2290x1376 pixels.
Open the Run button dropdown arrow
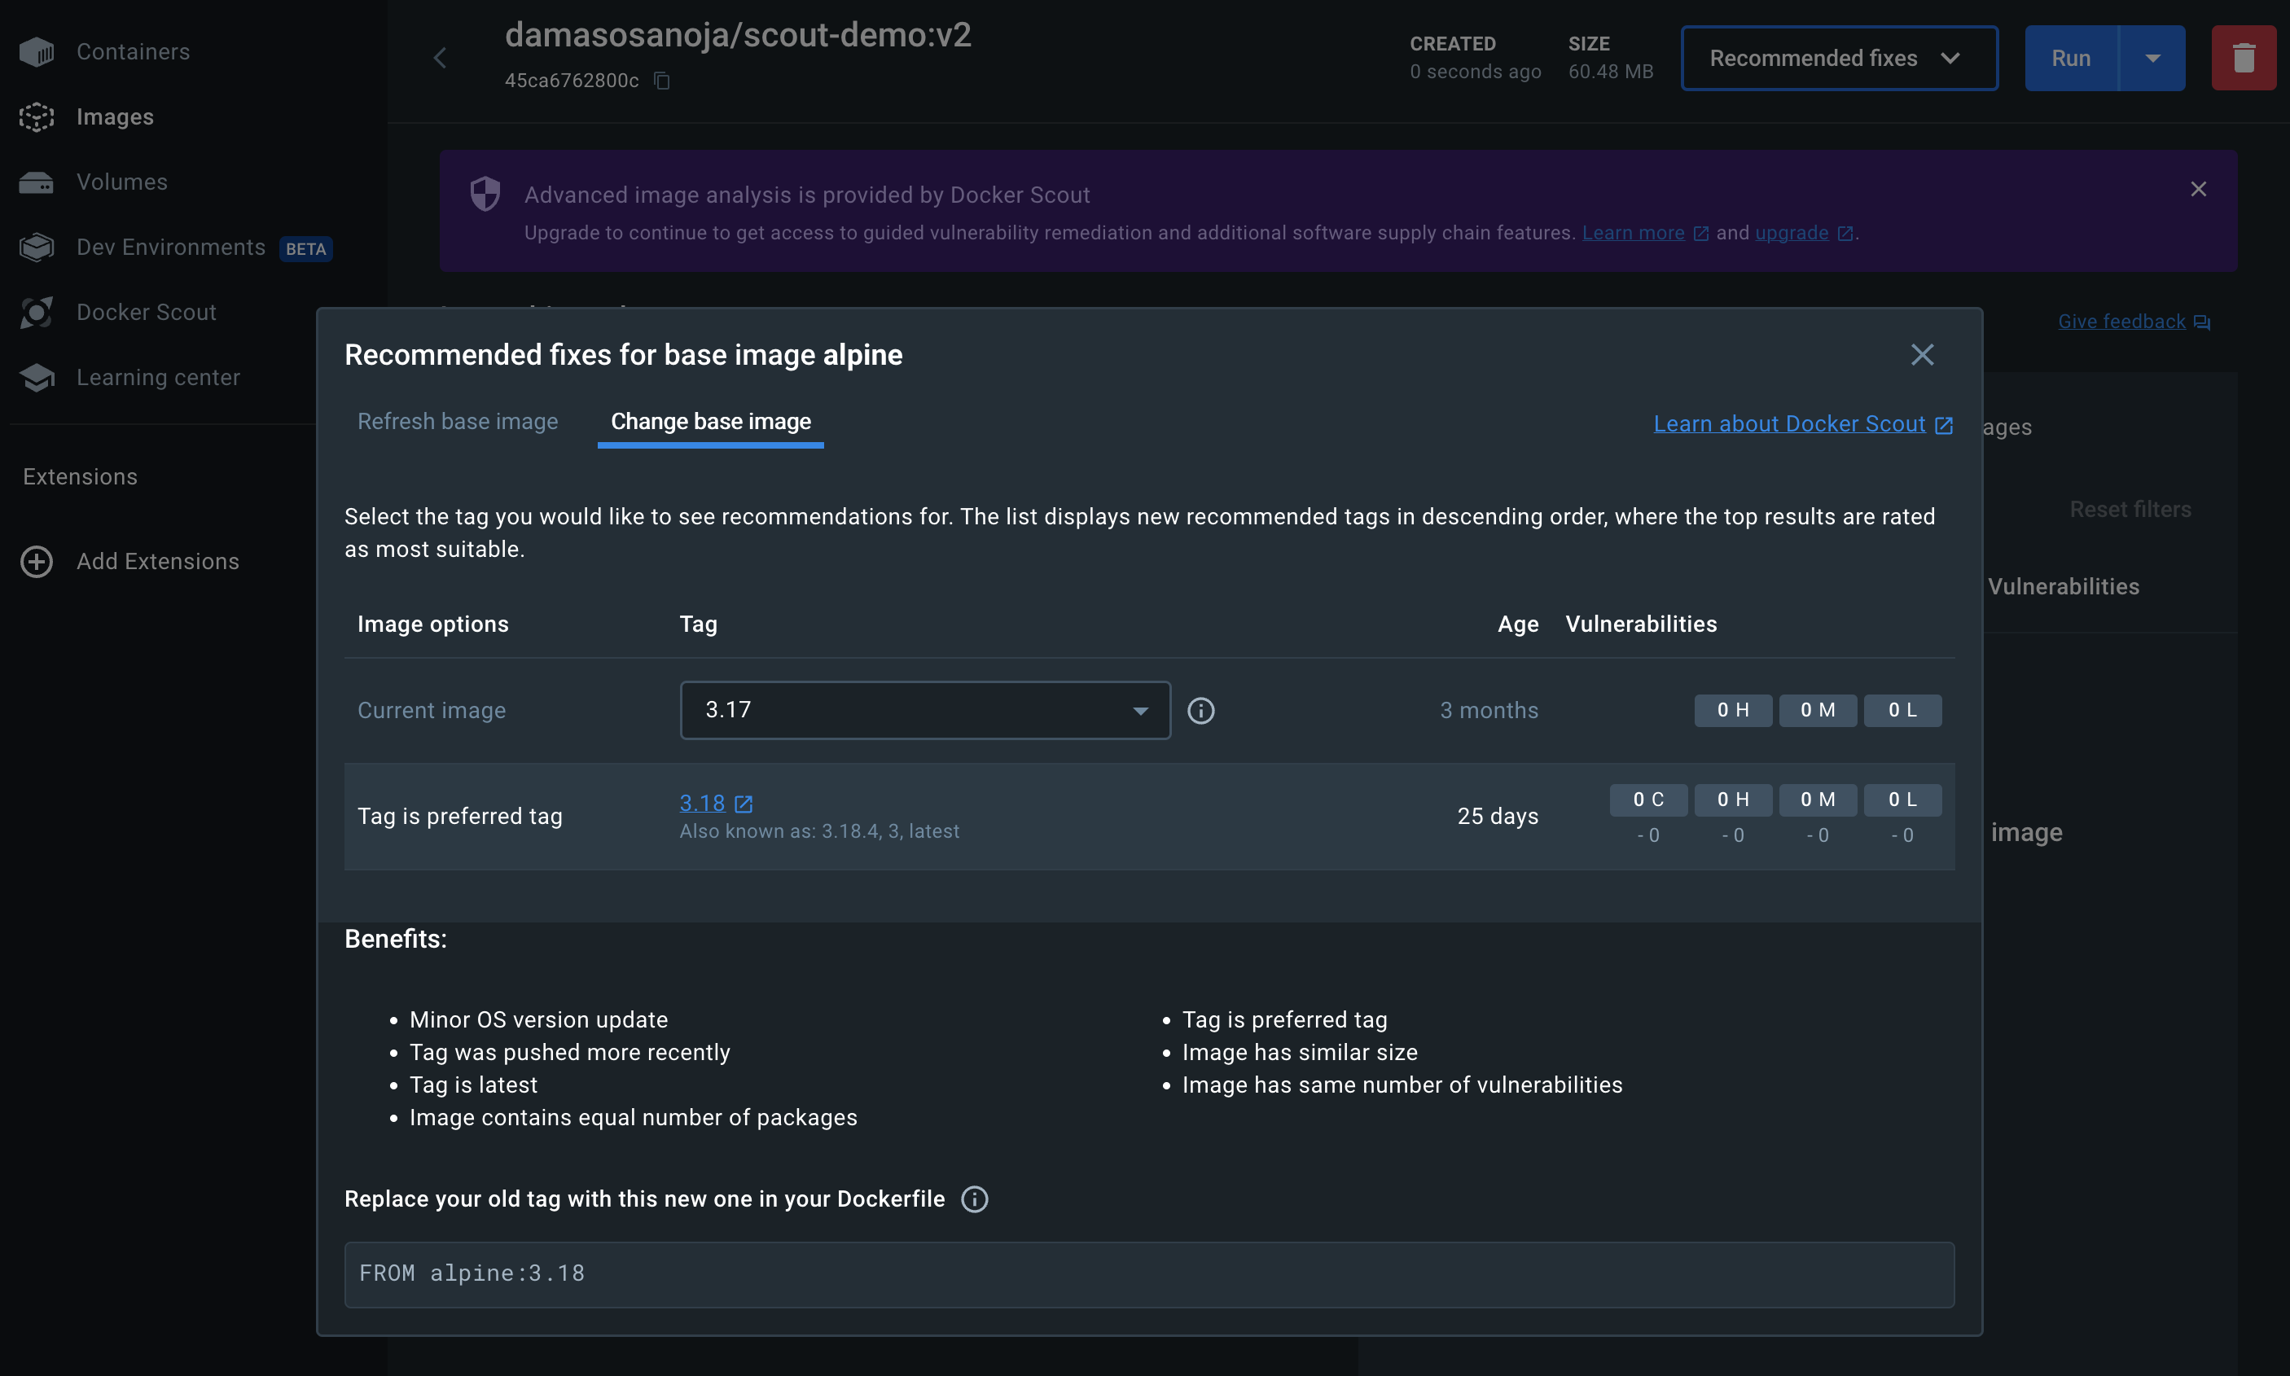[x=2152, y=59]
